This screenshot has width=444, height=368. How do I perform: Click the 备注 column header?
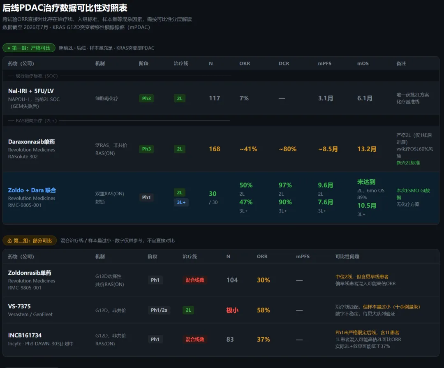401,63
